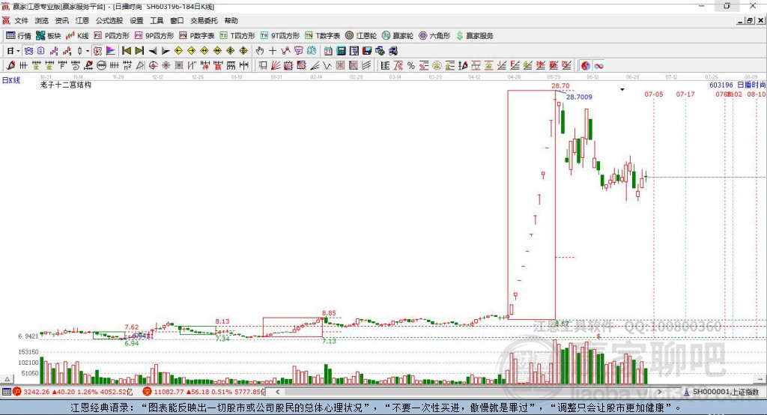Open the 行情 quotes view
This screenshot has width=767, height=415.
pos(19,36)
